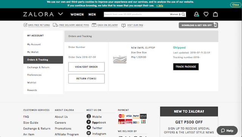This screenshot has height=137, width=242.
Task: Click the delivery truck icon
Action: (x=56, y=25)
